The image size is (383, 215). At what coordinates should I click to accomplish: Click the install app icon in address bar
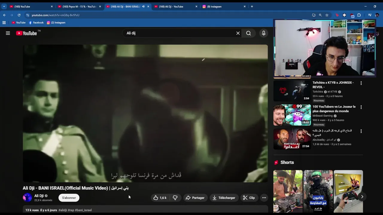314,15
